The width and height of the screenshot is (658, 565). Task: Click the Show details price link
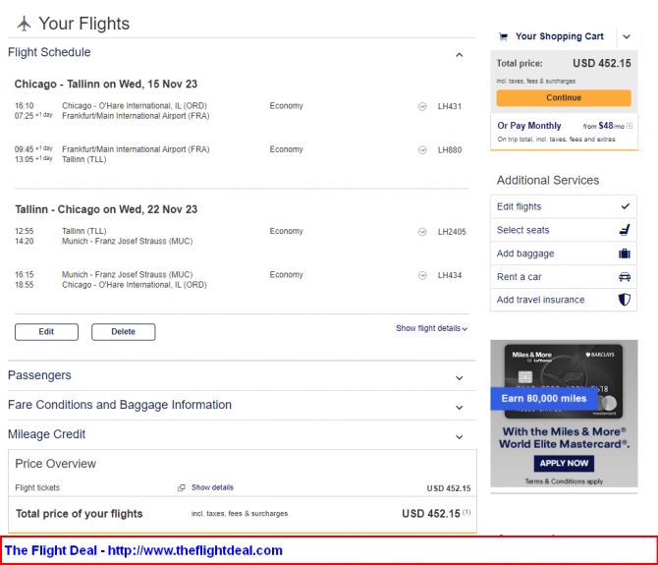tap(212, 487)
